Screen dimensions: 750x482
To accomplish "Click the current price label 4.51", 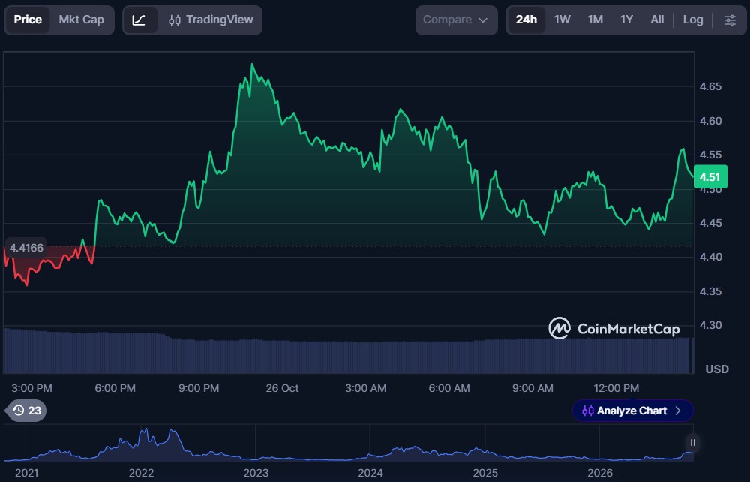I will (709, 177).
